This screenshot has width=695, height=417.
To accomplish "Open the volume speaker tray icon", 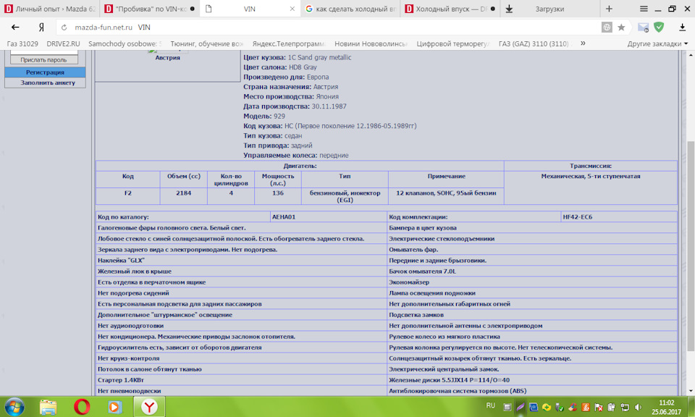I will click(639, 407).
